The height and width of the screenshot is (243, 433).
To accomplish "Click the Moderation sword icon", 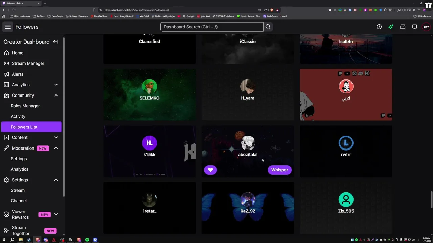I will coord(6,148).
